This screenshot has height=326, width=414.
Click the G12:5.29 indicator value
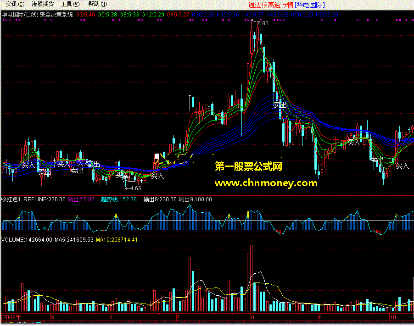click(x=153, y=15)
